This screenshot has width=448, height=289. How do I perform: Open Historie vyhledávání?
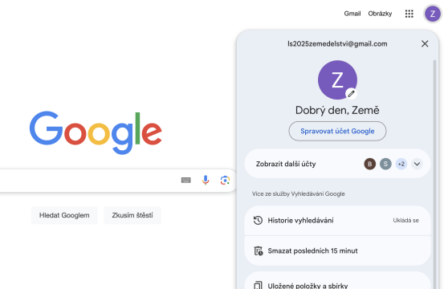(x=337, y=221)
